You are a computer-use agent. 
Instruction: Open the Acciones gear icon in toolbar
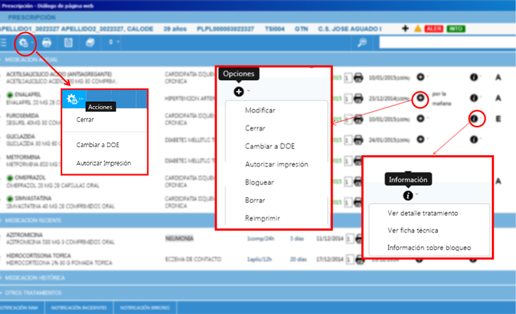tap(25, 43)
